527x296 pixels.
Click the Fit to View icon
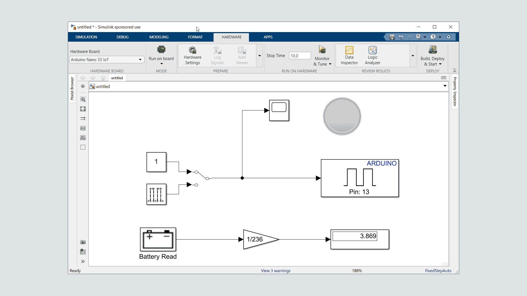pos(83,109)
